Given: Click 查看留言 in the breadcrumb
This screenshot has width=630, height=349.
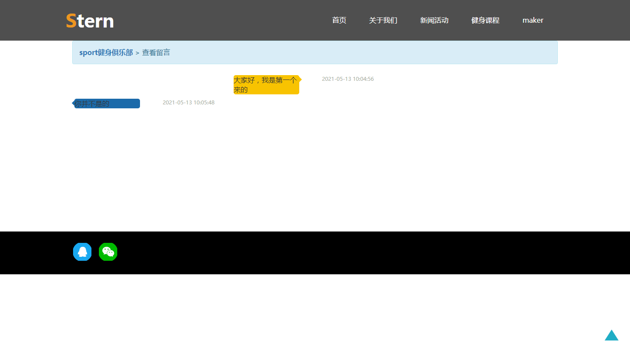Looking at the screenshot, I should (x=156, y=52).
